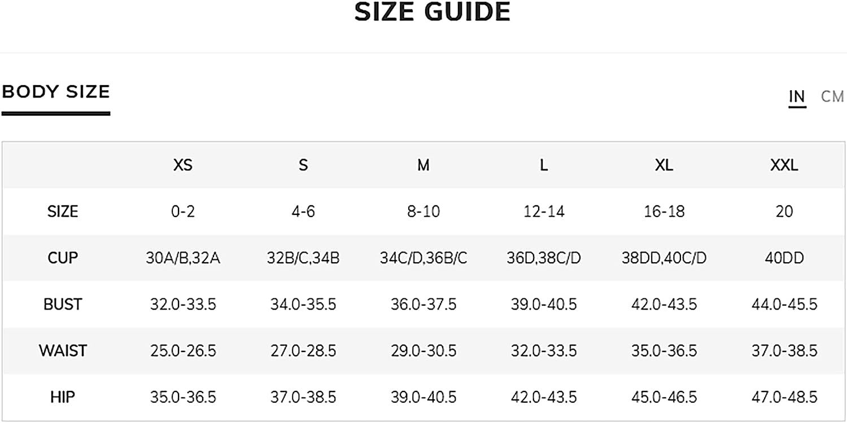Click the 39.0-40.5 bust cell

coord(544,305)
